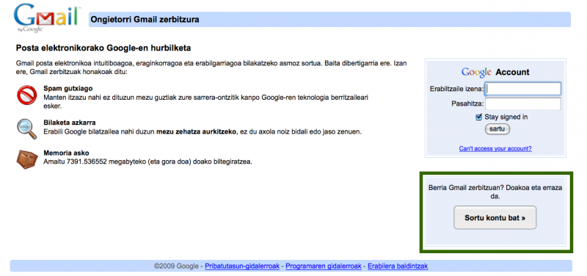Click the Bilaketa azkarra heading

pos(70,123)
